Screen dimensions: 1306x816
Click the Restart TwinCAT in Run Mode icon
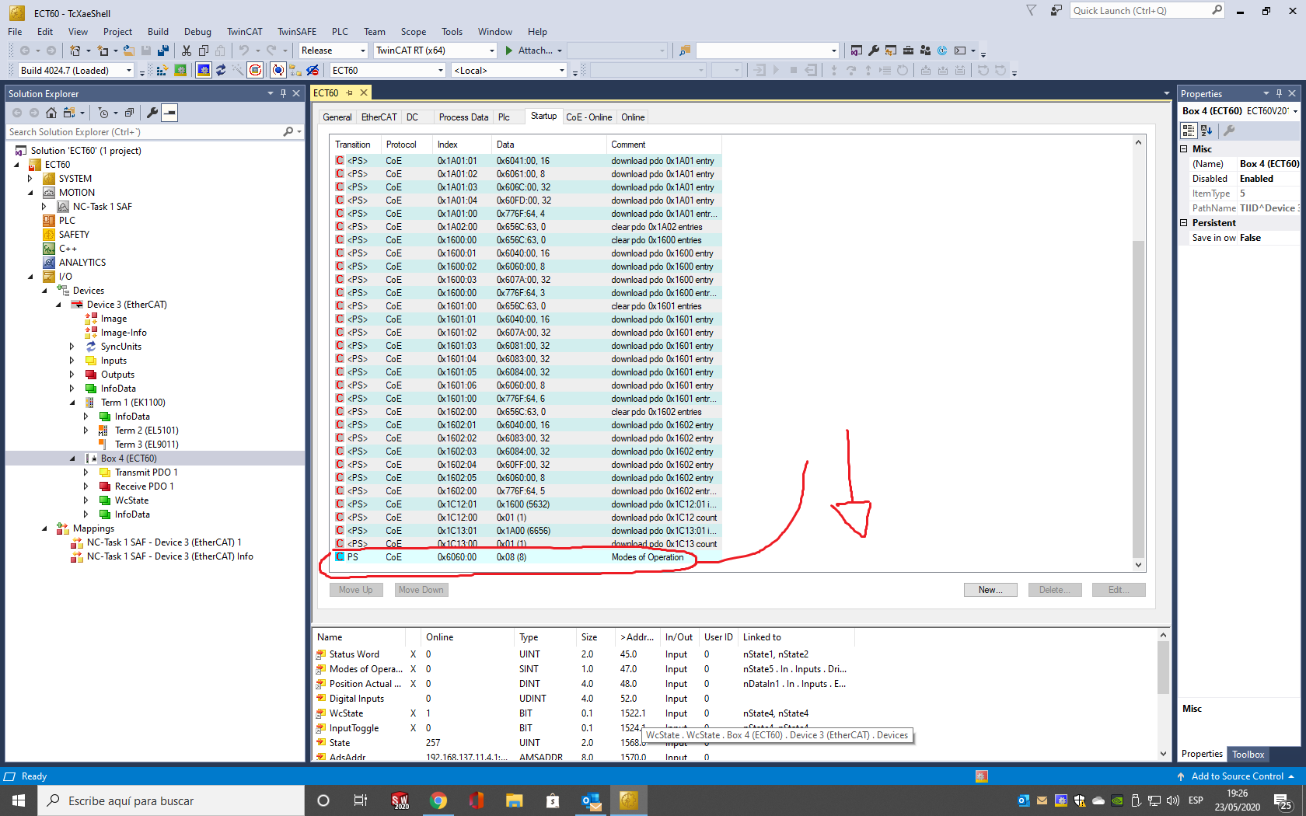click(x=180, y=71)
